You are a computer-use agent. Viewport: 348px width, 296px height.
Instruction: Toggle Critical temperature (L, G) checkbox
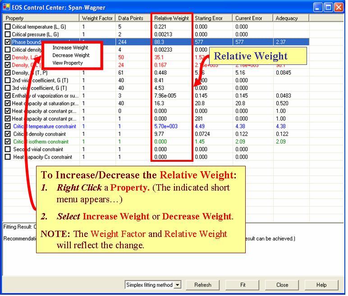click(8, 27)
